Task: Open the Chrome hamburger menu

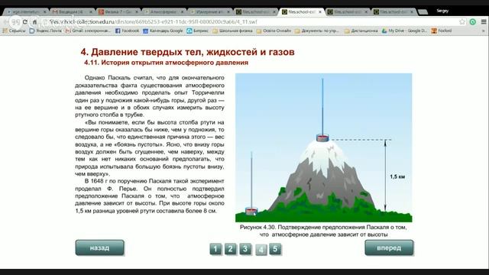Action: click(x=484, y=22)
